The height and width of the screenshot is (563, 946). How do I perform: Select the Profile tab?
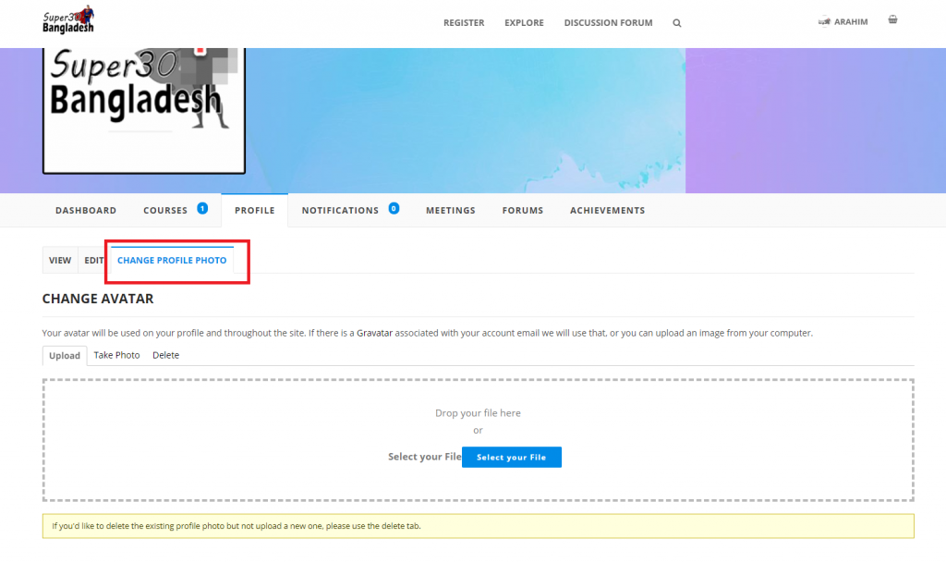[255, 211]
